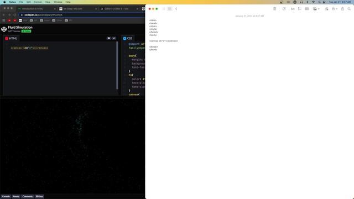Expand the HTML editor dropdown chevron
This screenshot has height=199, width=354.
point(114,38)
